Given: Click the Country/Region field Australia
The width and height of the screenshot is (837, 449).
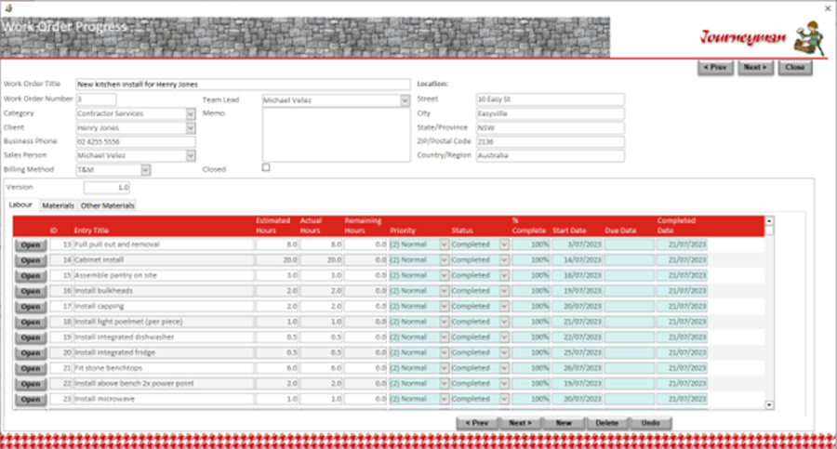Looking at the screenshot, I should click(x=551, y=155).
